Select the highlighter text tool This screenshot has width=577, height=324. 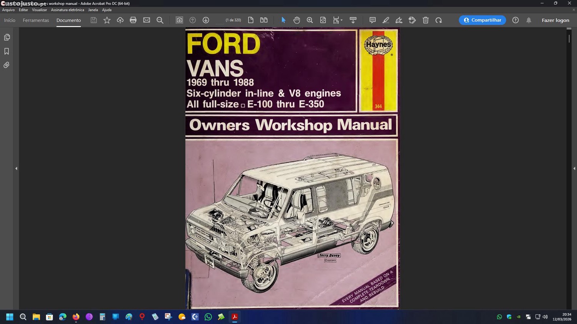pos(386,20)
